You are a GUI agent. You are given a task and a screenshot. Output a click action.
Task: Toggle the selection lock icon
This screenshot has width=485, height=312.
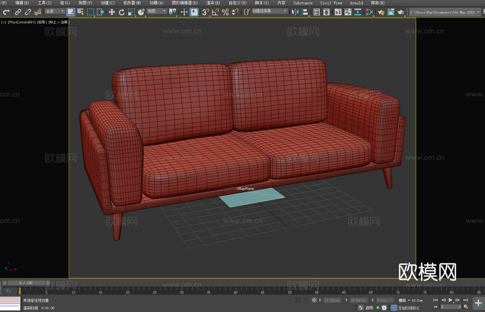pos(306,300)
